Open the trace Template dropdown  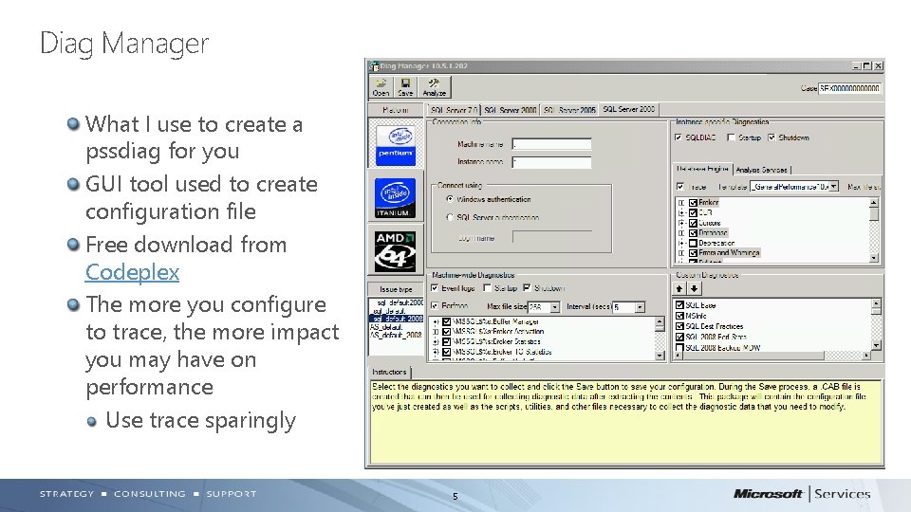834,187
